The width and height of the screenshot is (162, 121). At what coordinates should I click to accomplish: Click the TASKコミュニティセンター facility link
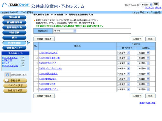point(51,68)
